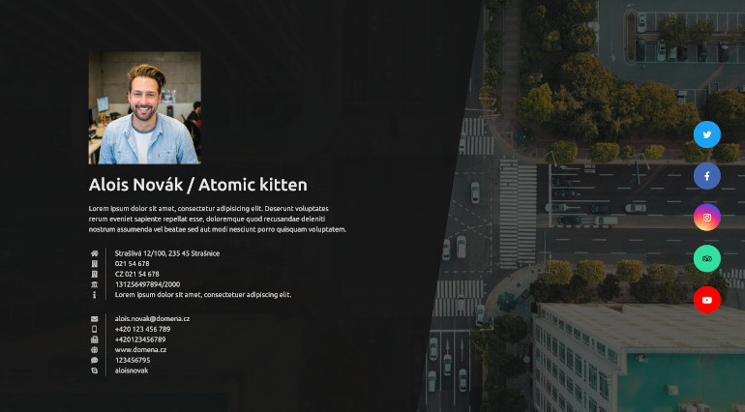Viewport: 745px width, 412px height.
Task: Open the www.domena.cz website link
Action: pos(140,350)
